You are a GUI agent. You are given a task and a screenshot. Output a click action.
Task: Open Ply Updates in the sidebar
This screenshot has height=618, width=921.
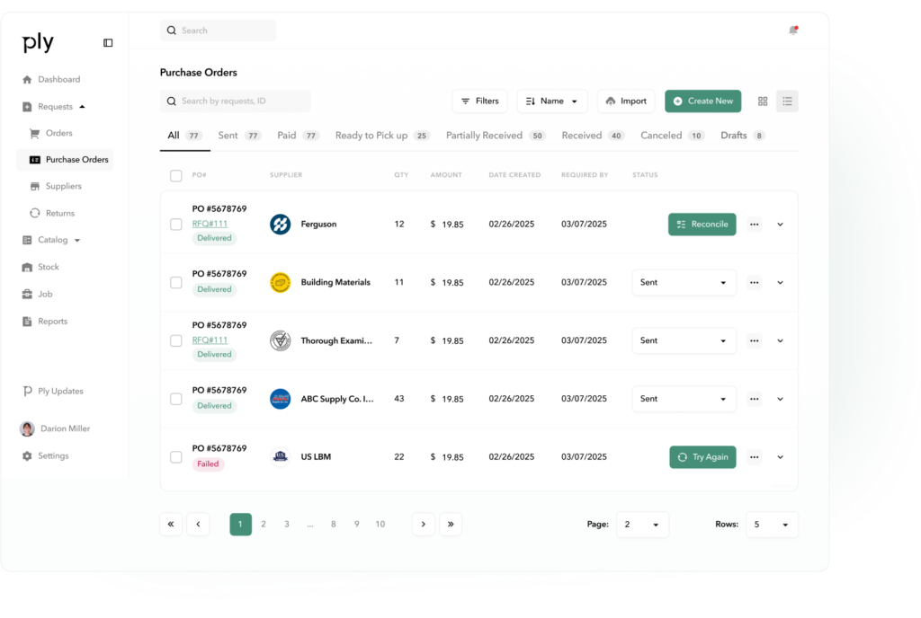coord(53,391)
